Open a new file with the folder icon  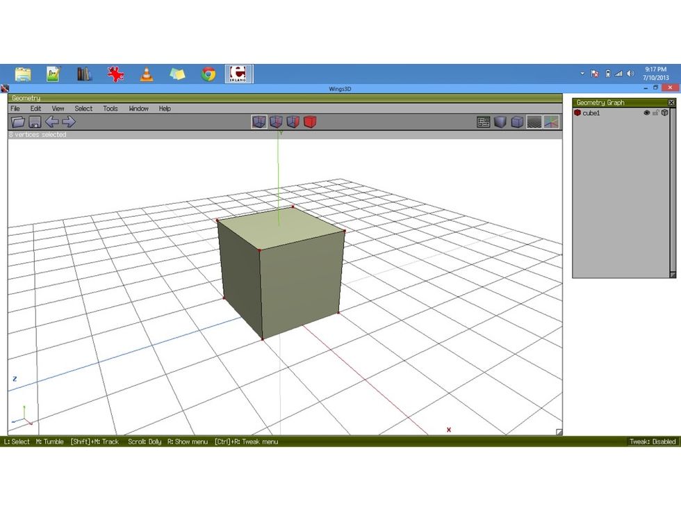(19, 122)
